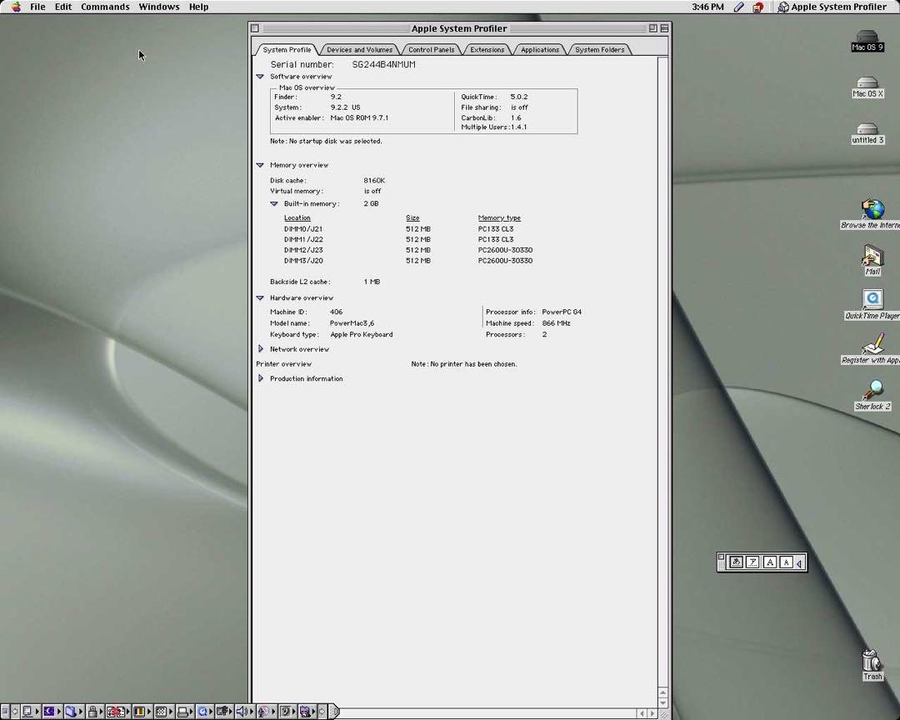Click the vertical scrollbar down arrow
This screenshot has width=900, height=720.
point(663,702)
